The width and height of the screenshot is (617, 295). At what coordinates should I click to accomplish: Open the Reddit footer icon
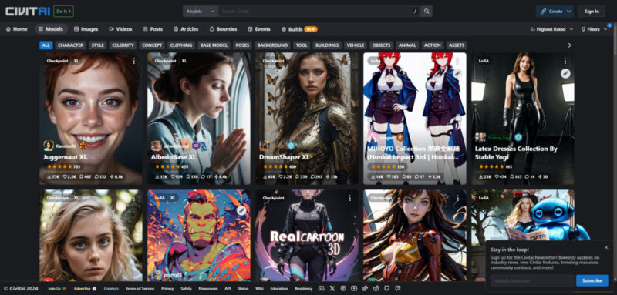(376, 288)
